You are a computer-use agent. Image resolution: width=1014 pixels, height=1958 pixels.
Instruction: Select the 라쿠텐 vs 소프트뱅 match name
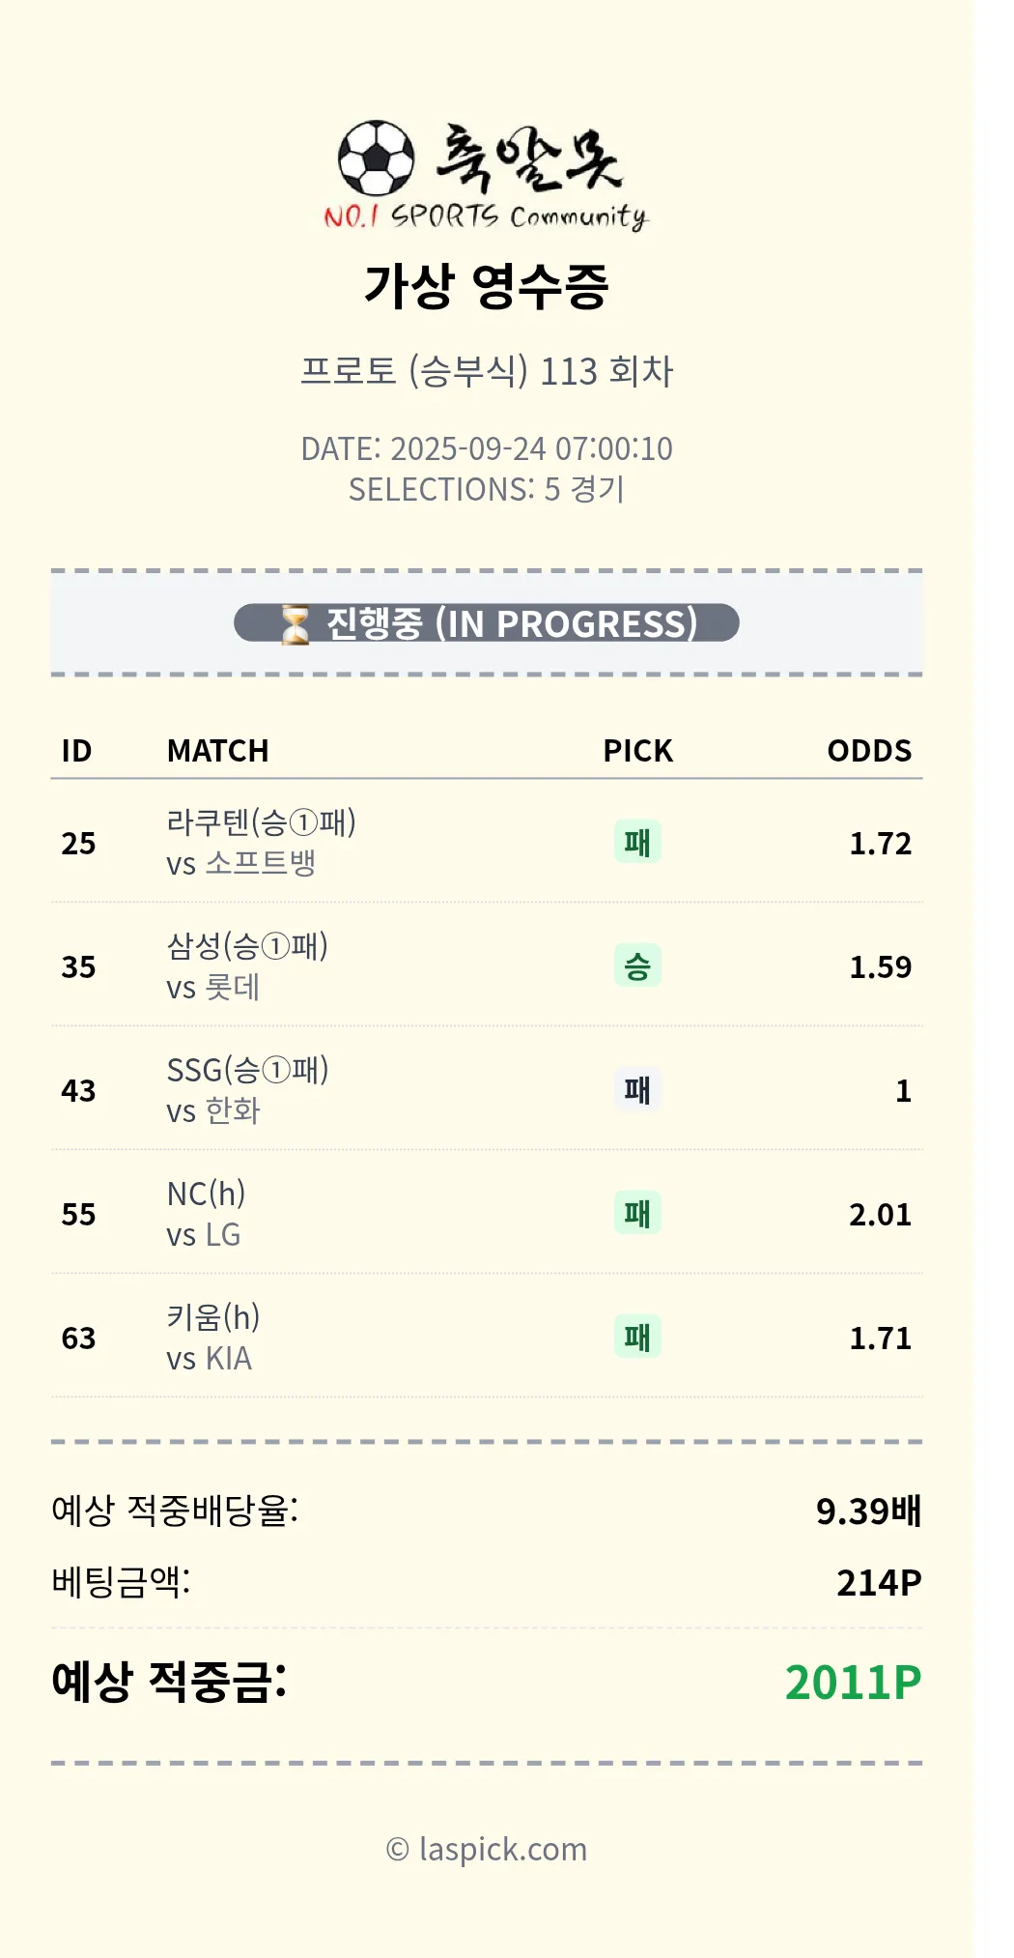[x=261, y=842]
